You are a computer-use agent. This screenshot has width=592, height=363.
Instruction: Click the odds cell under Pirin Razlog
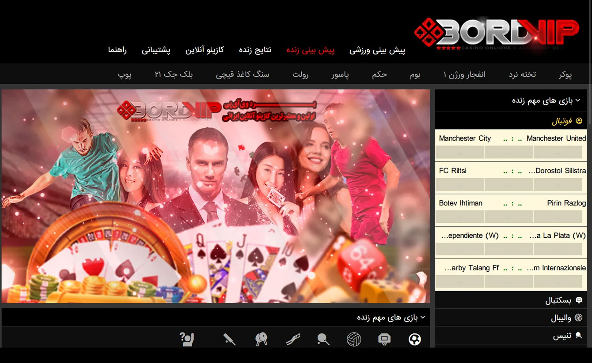(x=558, y=217)
